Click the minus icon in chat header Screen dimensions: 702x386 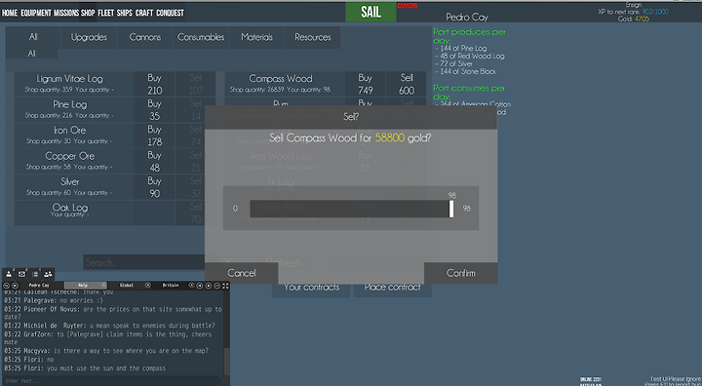(216, 286)
